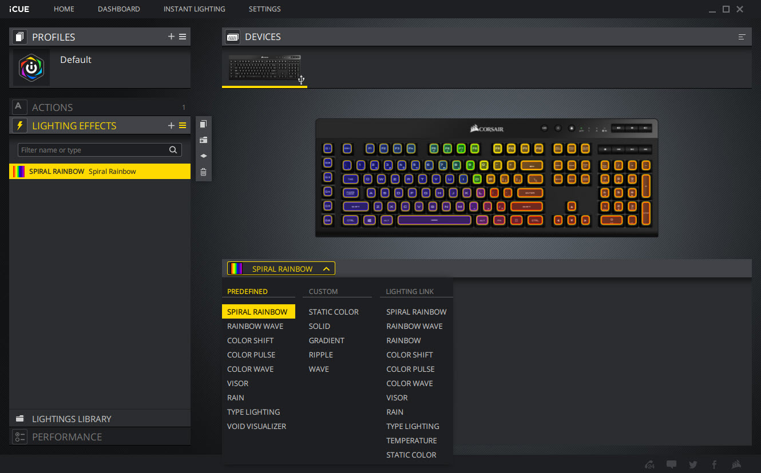
Task: Select highlighted Spiral Rainbow in Predefined list
Action: (x=259, y=312)
